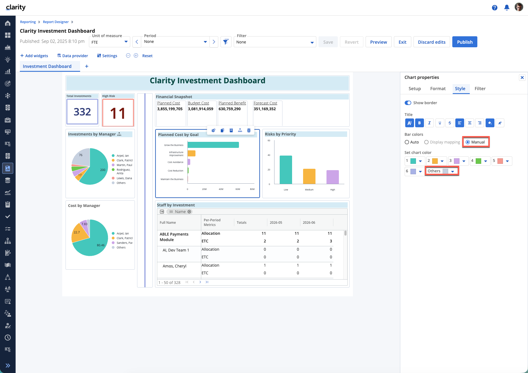Click the clipboard paste icon on chart toolbar
The width and height of the screenshot is (528, 373).
[x=231, y=130]
